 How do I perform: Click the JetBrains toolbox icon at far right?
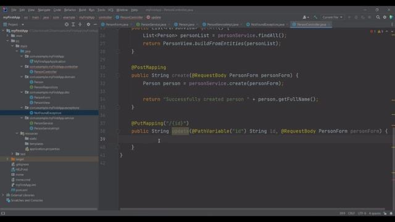(x=391, y=17)
